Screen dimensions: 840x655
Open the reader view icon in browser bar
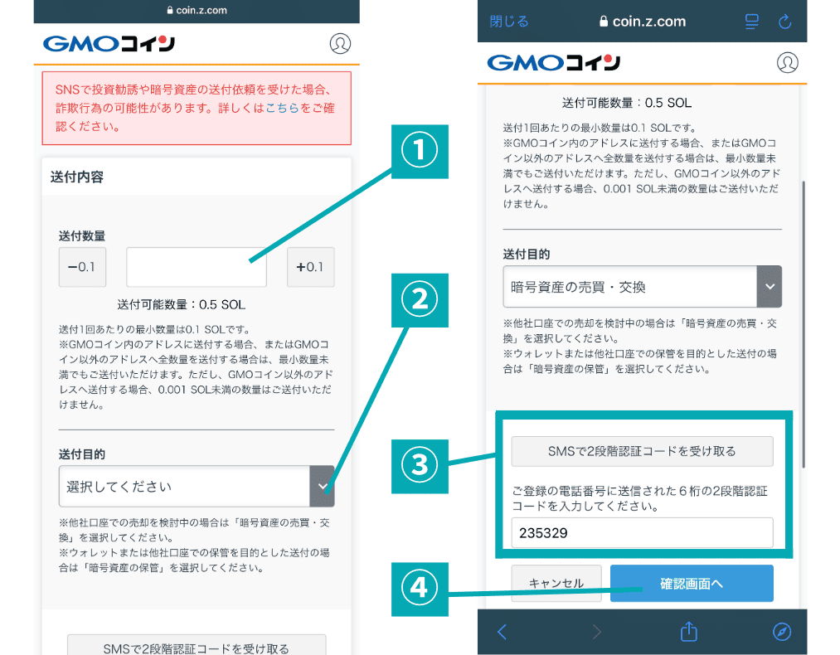[752, 22]
